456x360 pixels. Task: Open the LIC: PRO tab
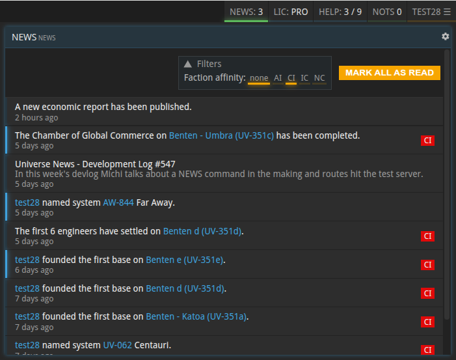(291, 12)
